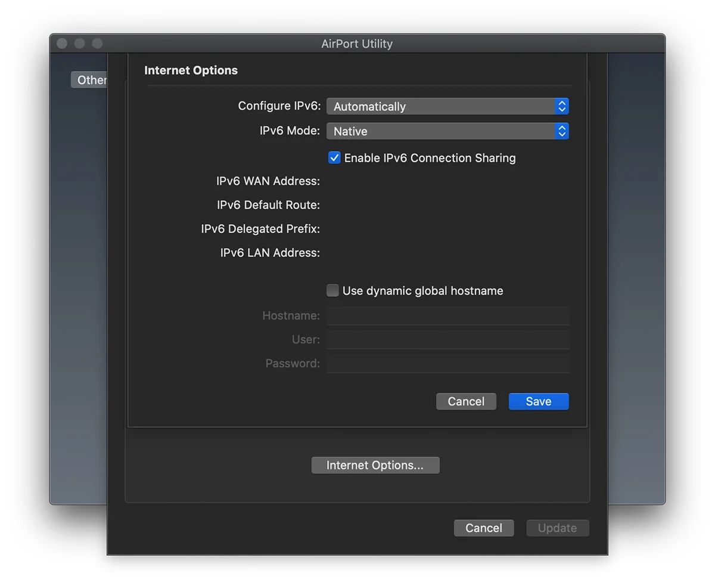Click the Internet Options heading

pos(191,70)
